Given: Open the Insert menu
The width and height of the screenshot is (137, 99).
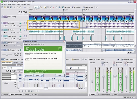Looking at the screenshot, I should coord(14,4).
